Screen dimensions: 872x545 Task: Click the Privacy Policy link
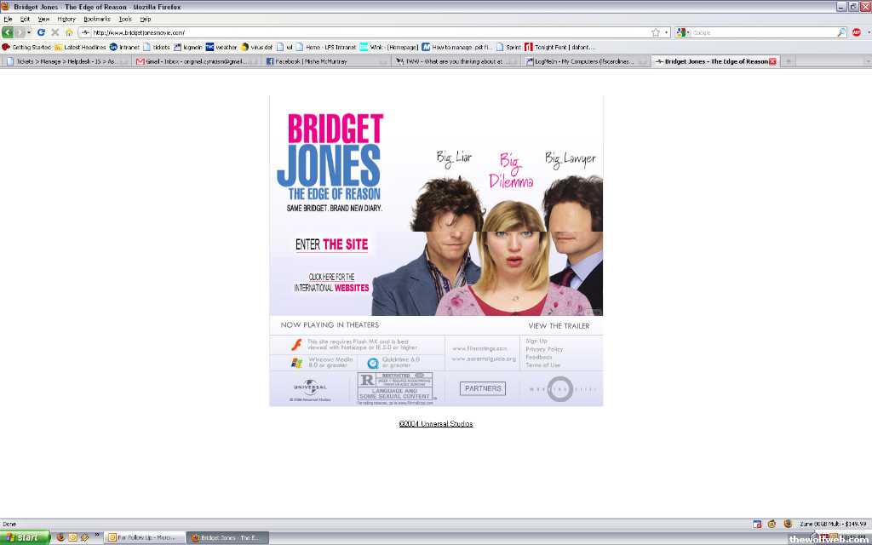pyautogui.click(x=544, y=349)
